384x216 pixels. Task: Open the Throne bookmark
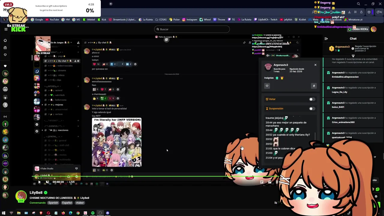(x=219, y=19)
